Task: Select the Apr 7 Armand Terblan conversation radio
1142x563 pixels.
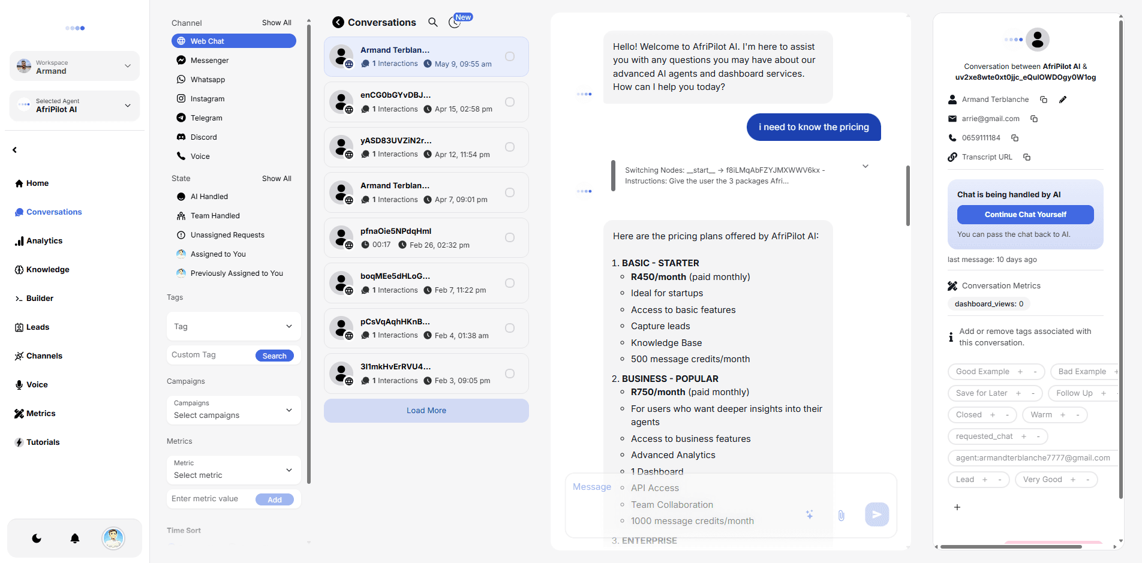Action: (510, 192)
